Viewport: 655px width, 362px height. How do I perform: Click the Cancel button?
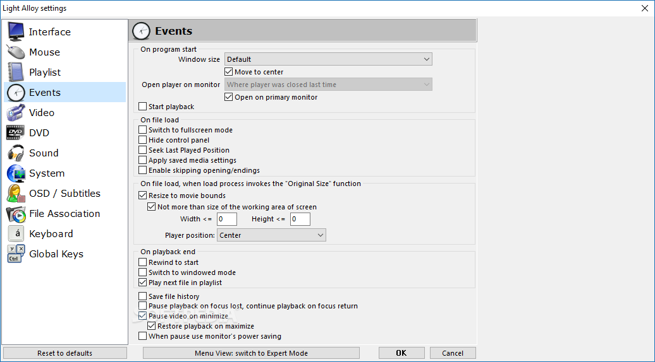(453, 353)
